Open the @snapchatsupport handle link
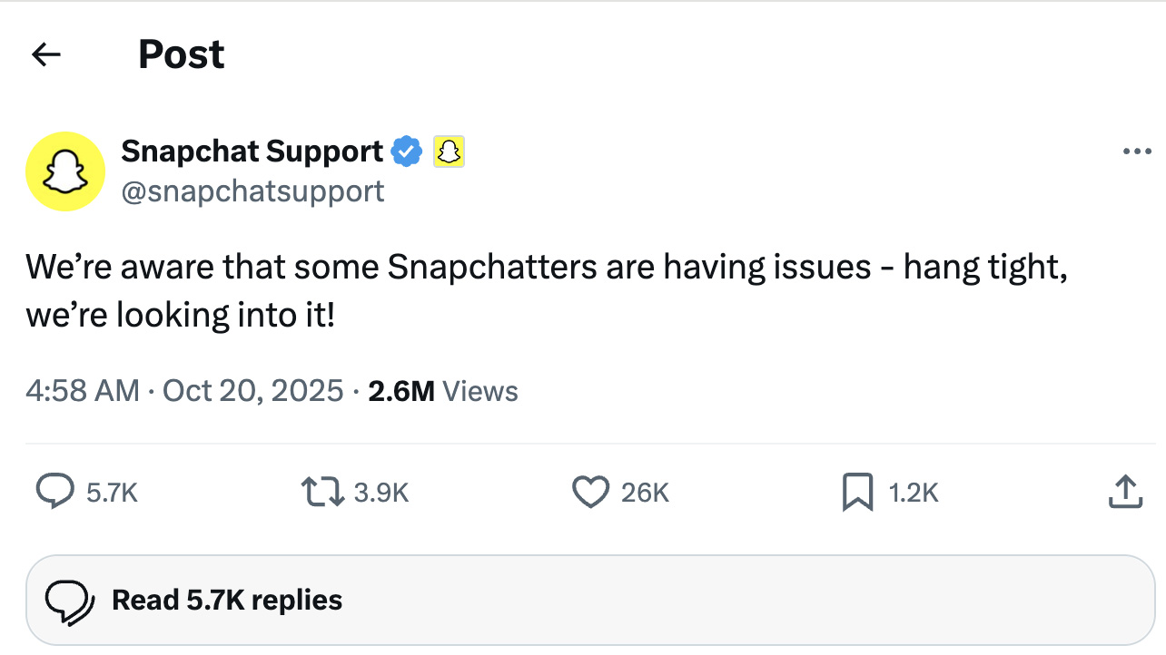Viewport: 1166px width, 655px height. pyautogui.click(x=252, y=191)
